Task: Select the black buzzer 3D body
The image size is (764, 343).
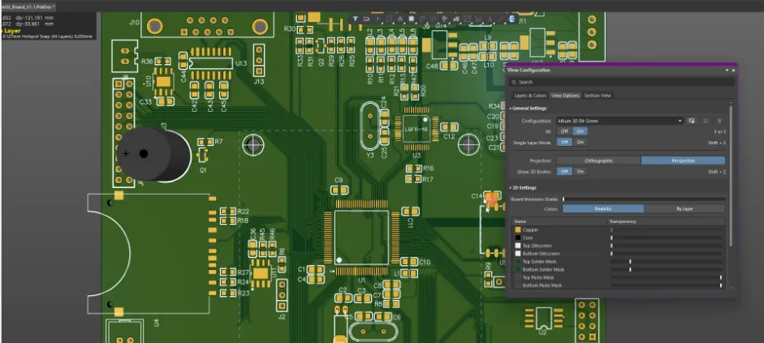Action: [x=153, y=154]
